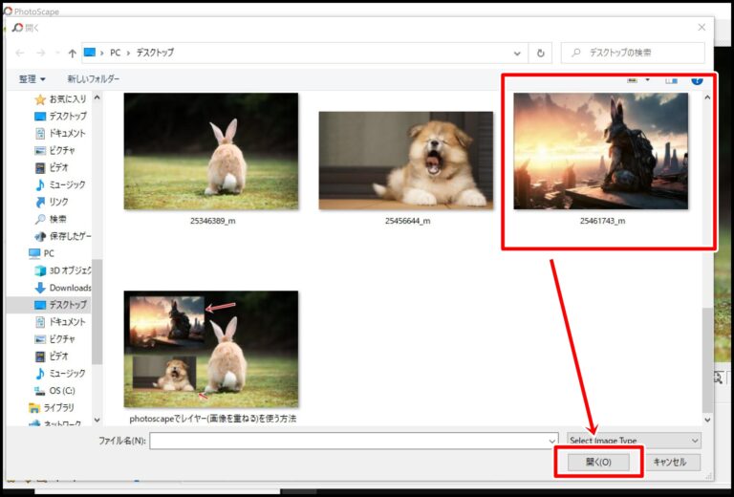Click the file list scroll up arrow
734x497 pixels.
pos(707,97)
